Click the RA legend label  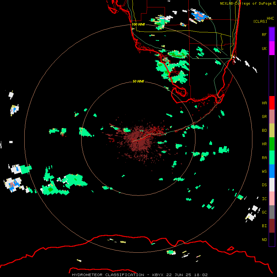tap(264, 158)
